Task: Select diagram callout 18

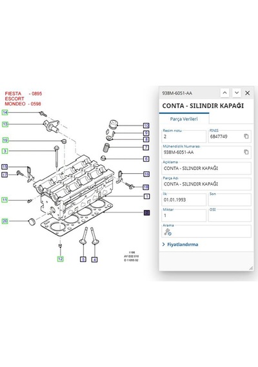Action: point(146,187)
